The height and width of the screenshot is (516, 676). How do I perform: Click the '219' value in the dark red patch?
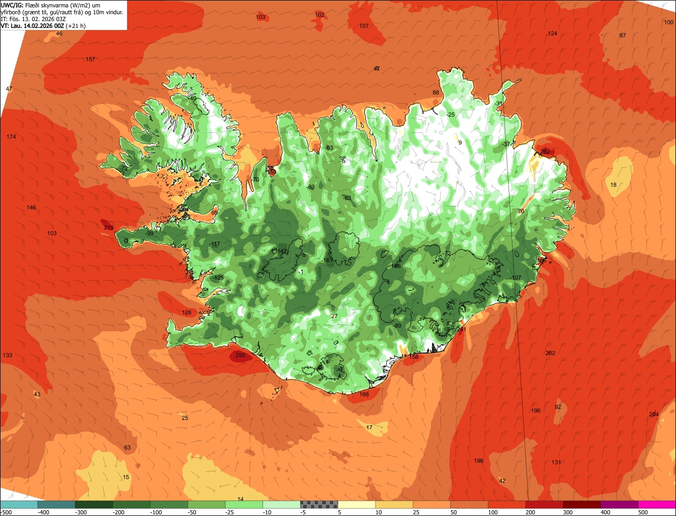[109, 227]
